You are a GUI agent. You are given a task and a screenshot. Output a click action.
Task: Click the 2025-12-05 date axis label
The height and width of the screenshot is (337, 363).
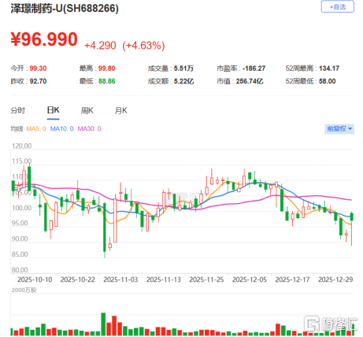(250, 280)
